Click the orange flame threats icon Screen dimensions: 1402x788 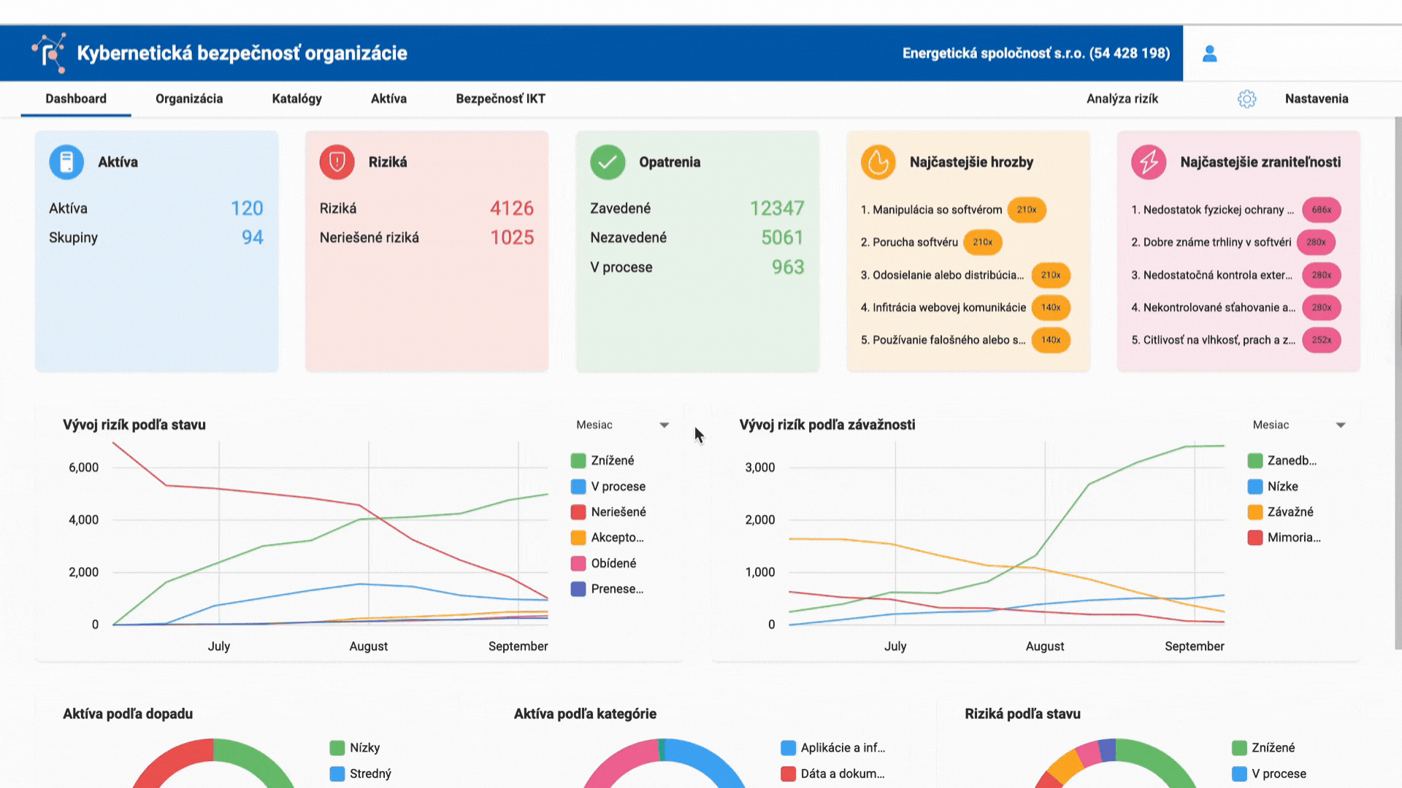click(878, 162)
